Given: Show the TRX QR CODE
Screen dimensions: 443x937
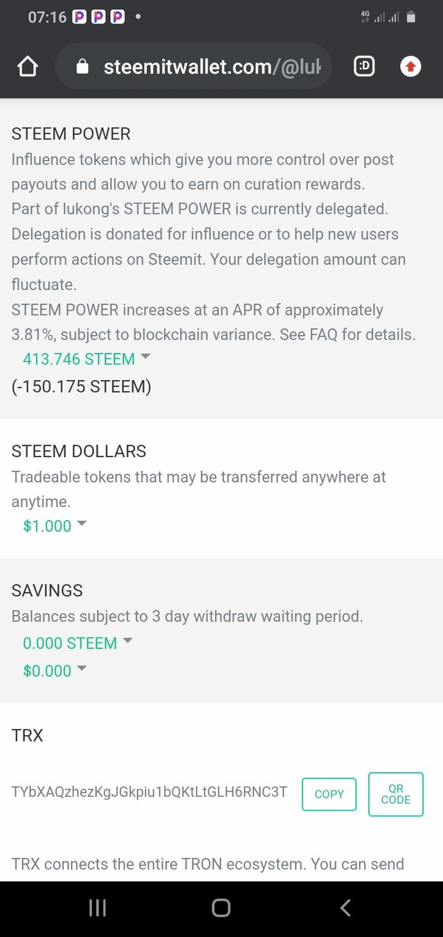Looking at the screenshot, I should [395, 794].
